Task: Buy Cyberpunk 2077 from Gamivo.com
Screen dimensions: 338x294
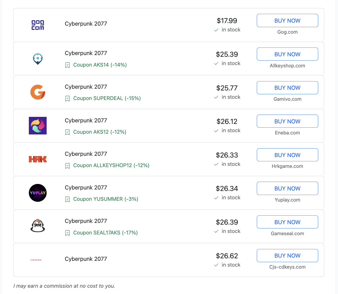Action: (287, 88)
